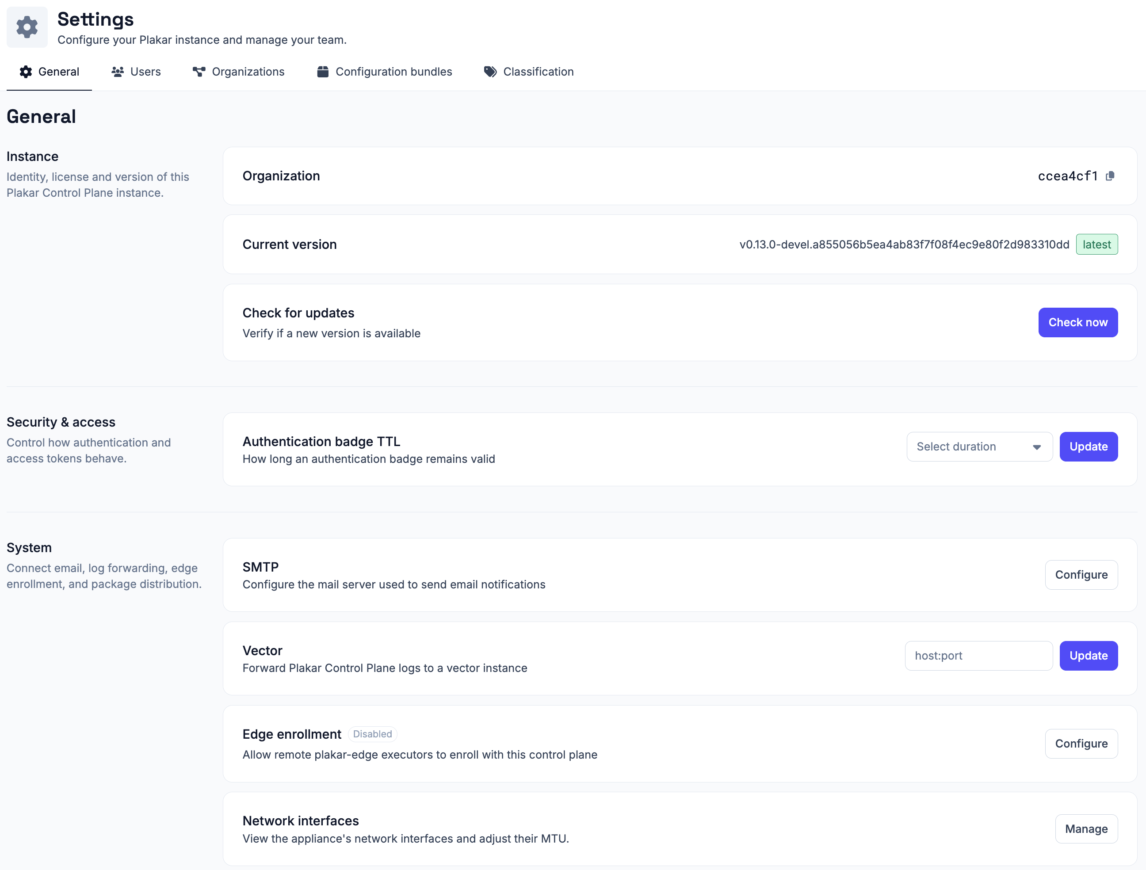
Task: Click the Authentication badge TTL label
Action: click(x=321, y=442)
